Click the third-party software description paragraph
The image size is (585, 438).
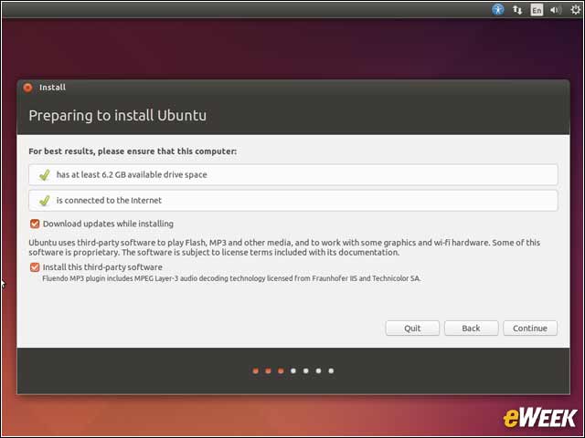coord(284,247)
